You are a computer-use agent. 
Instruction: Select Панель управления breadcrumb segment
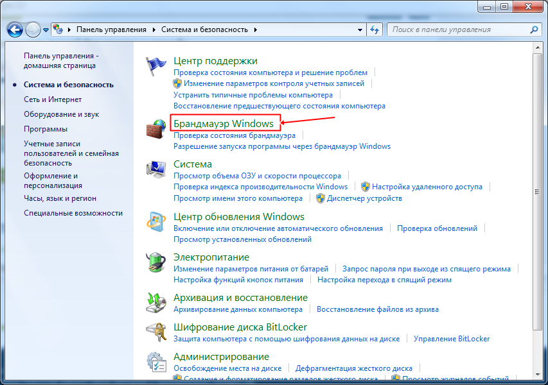click(112, 30)
